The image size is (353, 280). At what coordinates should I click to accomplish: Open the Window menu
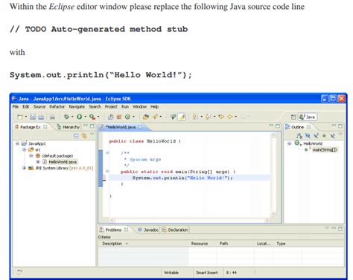click(139, 107)
